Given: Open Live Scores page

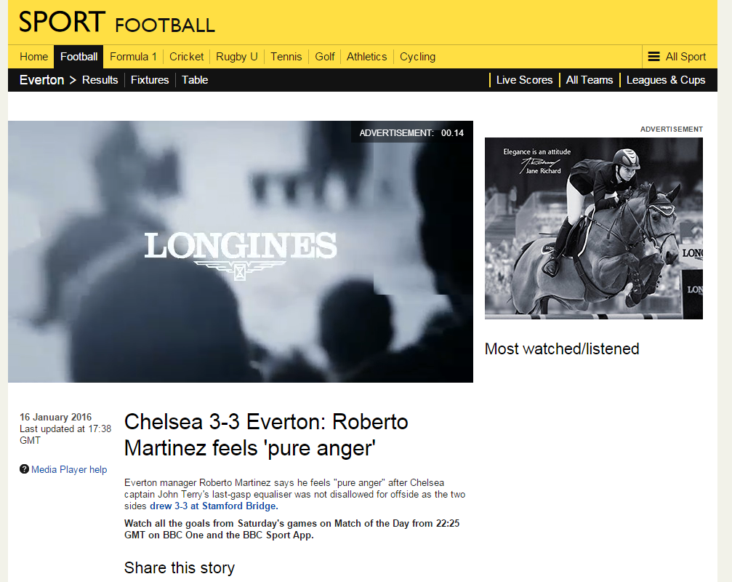Looking at the screenshot, I should [524, 80].
